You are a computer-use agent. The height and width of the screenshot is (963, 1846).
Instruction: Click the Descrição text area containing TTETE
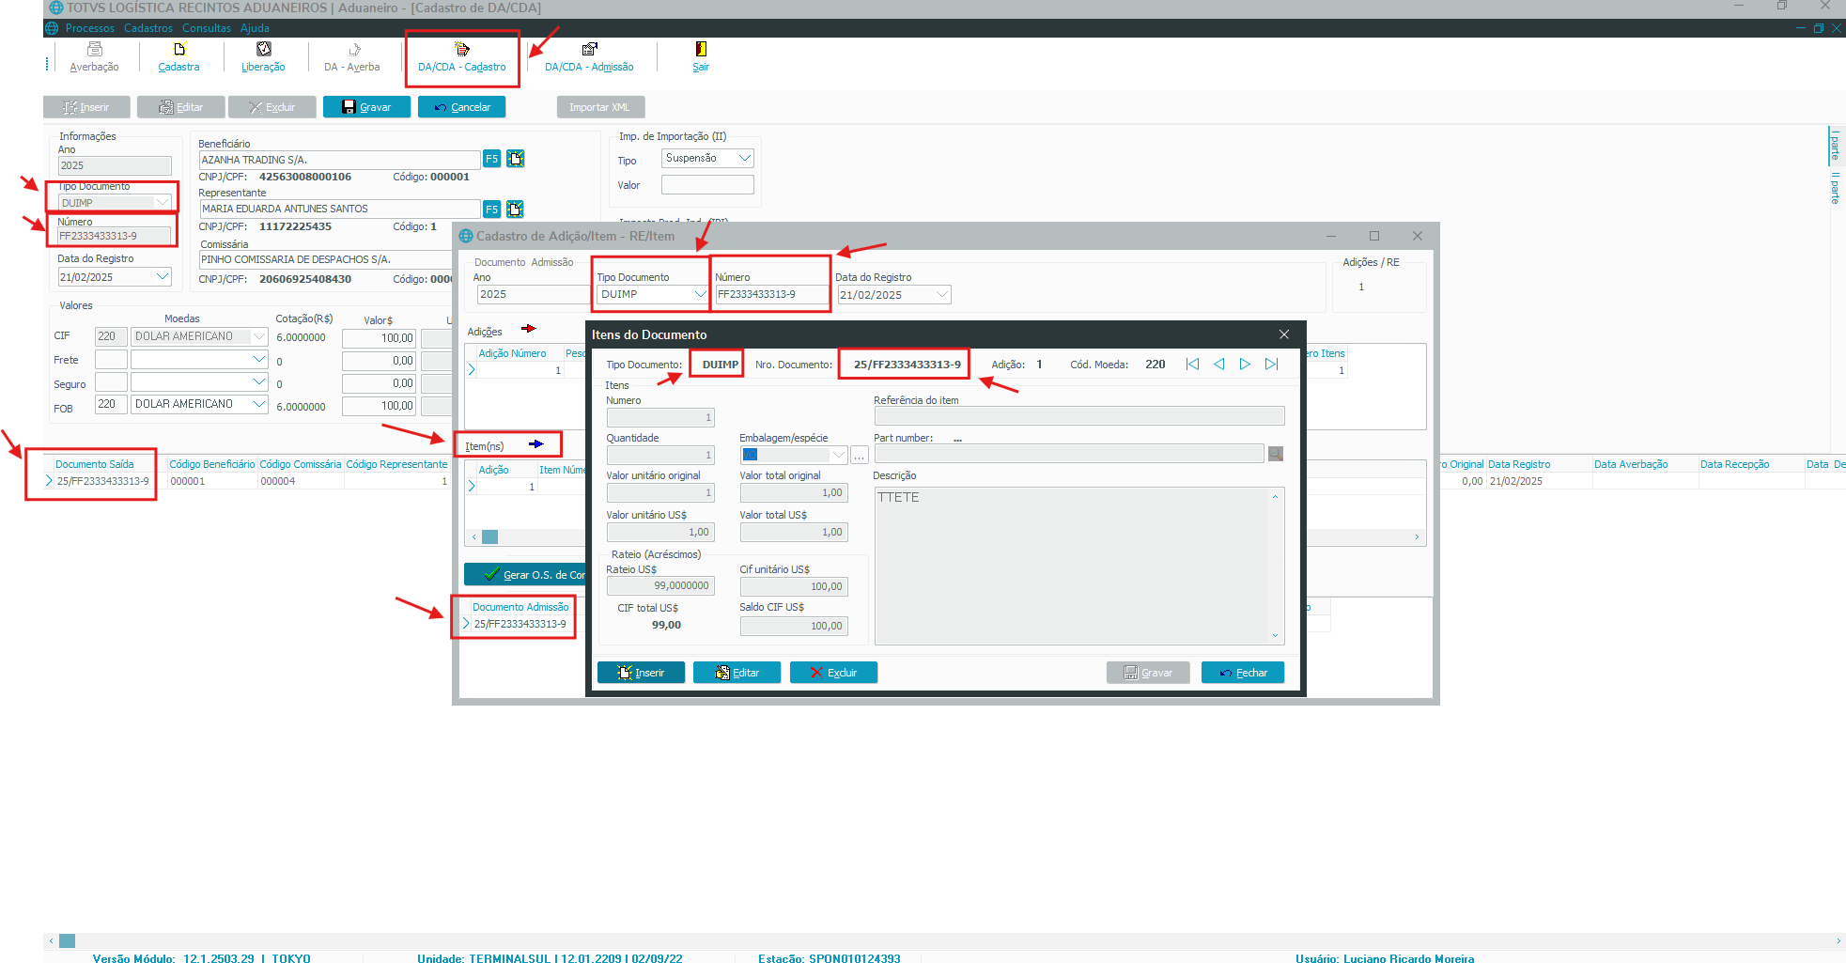click(1079, 566)
